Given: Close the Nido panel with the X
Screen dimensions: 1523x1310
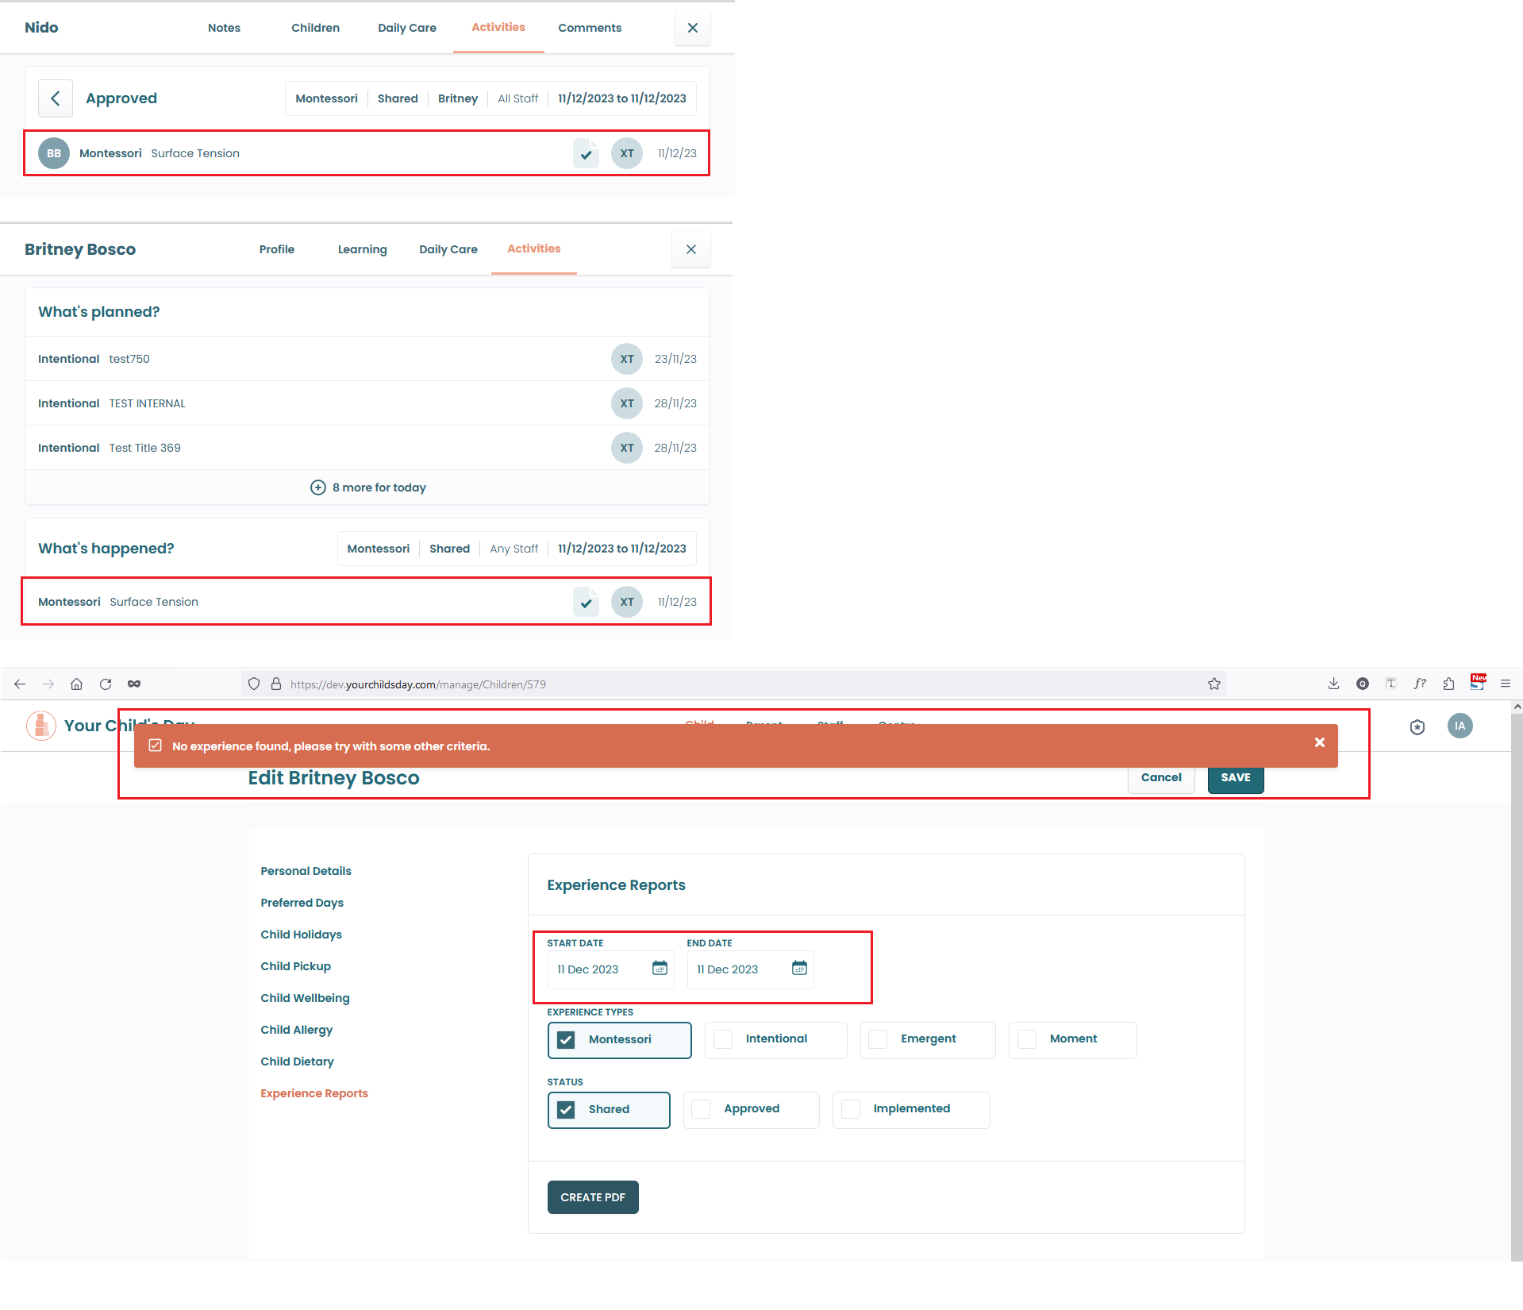Looking at the screenshot, I should (x=692, y=28).
